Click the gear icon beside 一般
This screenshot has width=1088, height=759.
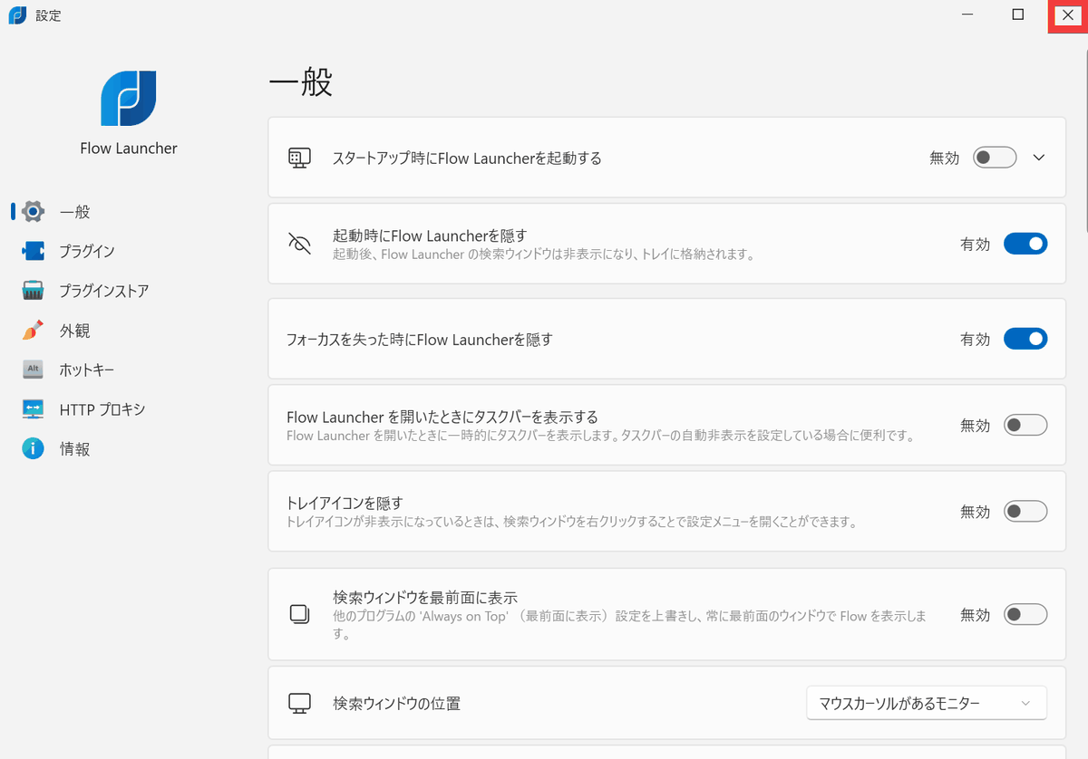[x=33, y=212]
